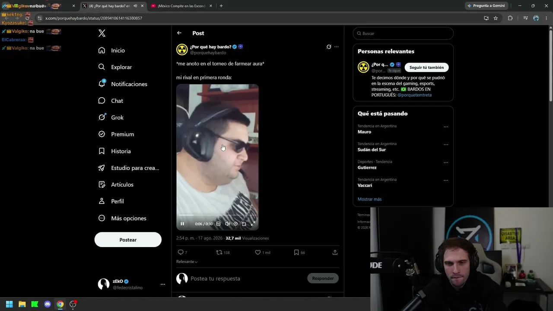Bookmark this page with the star icon

(496, 18)
